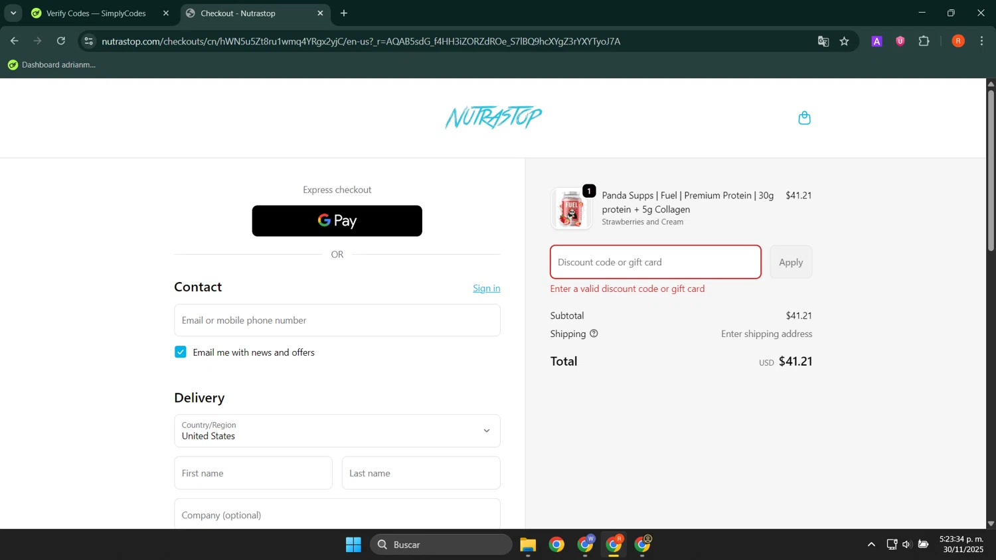The height and width of the screenshot is (560, 996).
Task: Focus the Email or mobile phone number field
Action: pos(337,320)
